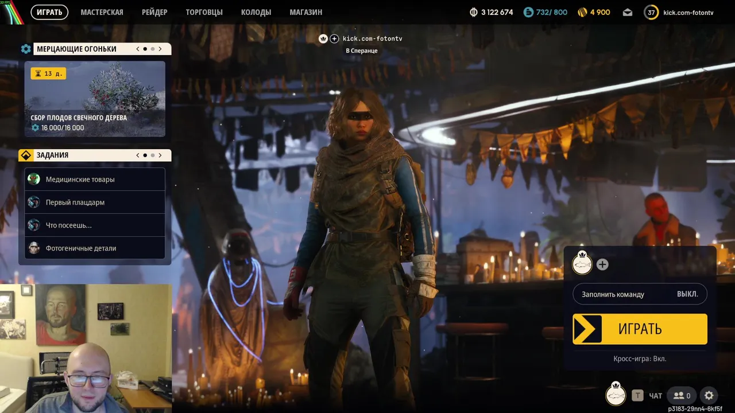Click the Кросс-игра: Вкл. label
Viewport: 735px width, 413px height.
[x=640, y=359]
